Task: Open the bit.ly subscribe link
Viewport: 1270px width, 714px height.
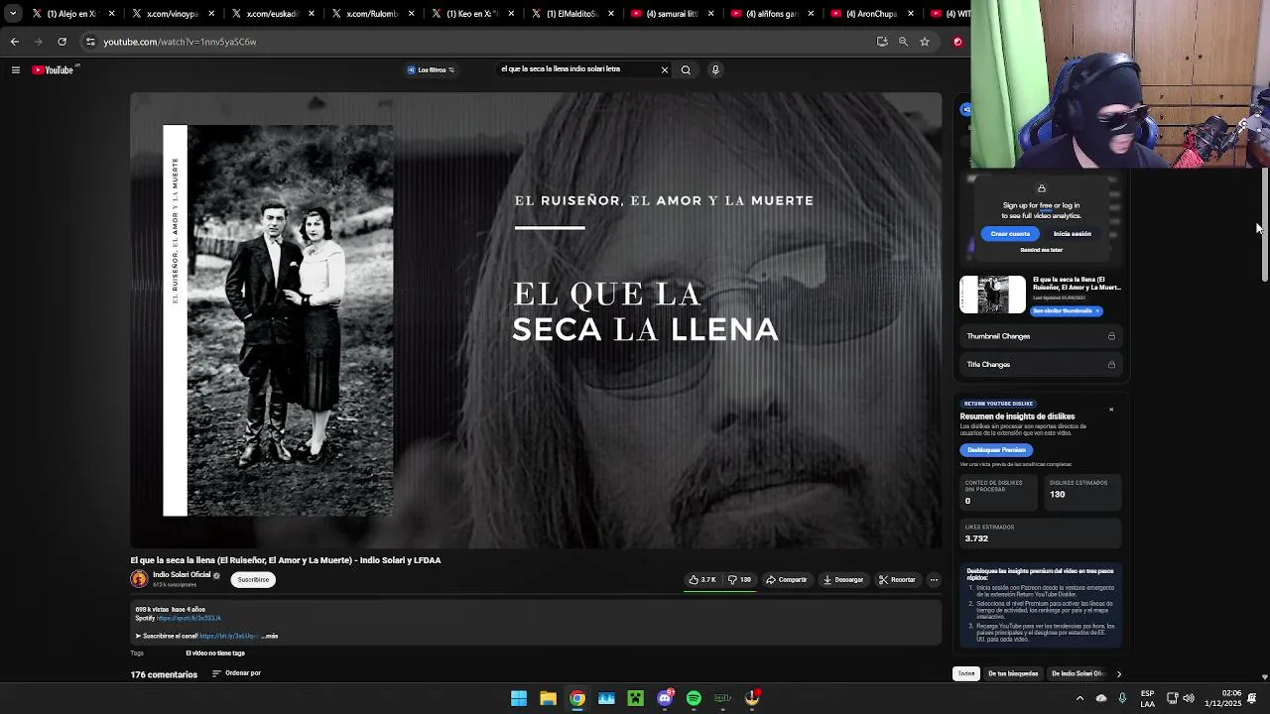Action: coord(228,636)
